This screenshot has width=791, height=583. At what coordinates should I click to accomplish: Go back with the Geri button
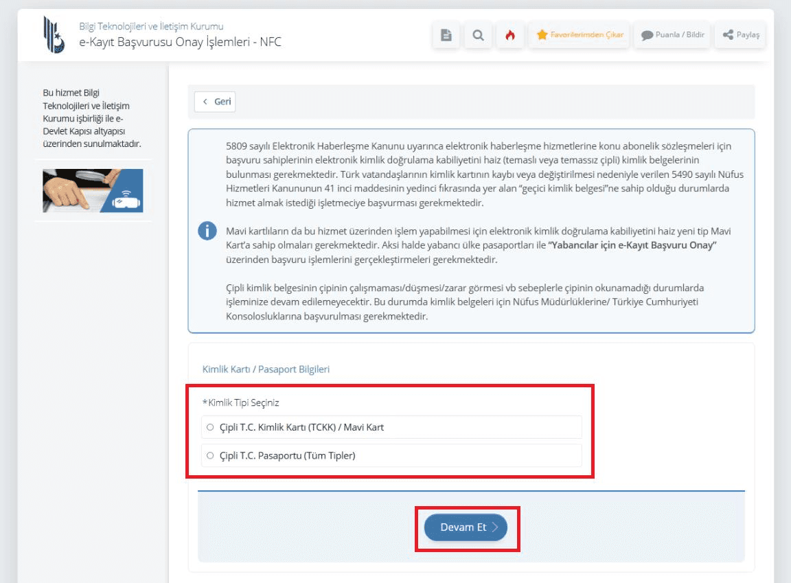(215, 102)
